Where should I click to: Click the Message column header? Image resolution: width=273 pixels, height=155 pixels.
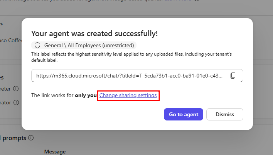tap(54, 152)
